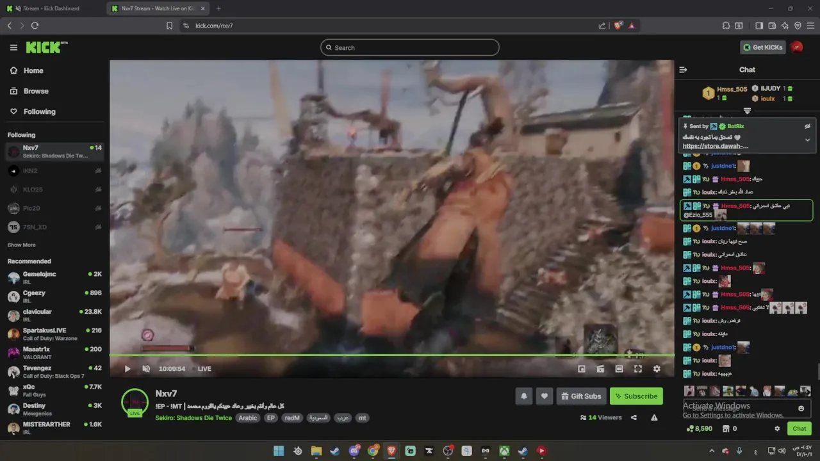Report the stream with warning icon
Image resolution: width=820 pixels, height=461 pixels.
point(654,417)
